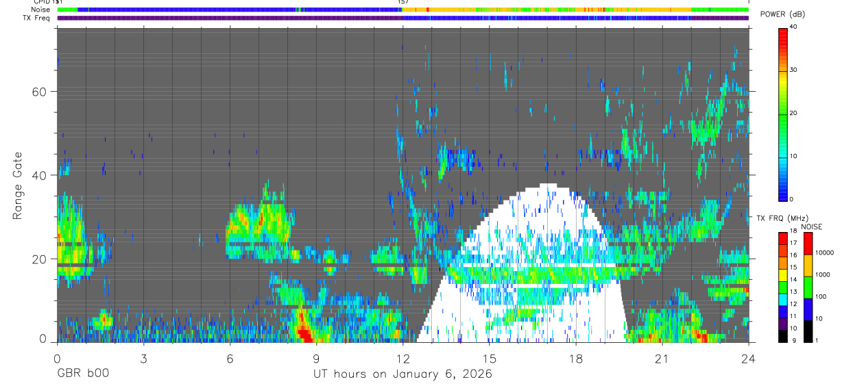Click the CPID value '157' above the plot
Screen dimensions: 842x388
[x=402, y=2]
